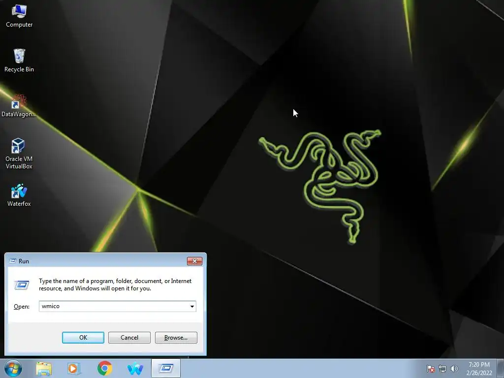
Task: Click the Run dialog description text
Action: pos(115,284)
